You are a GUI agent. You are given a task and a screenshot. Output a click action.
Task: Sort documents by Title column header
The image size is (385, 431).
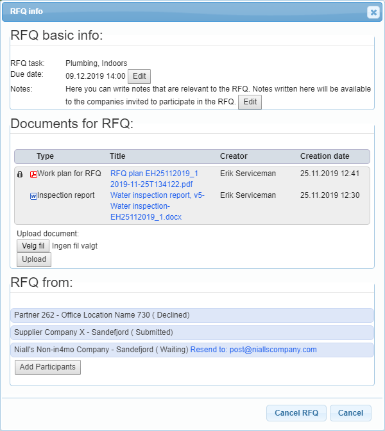[117, 156]
